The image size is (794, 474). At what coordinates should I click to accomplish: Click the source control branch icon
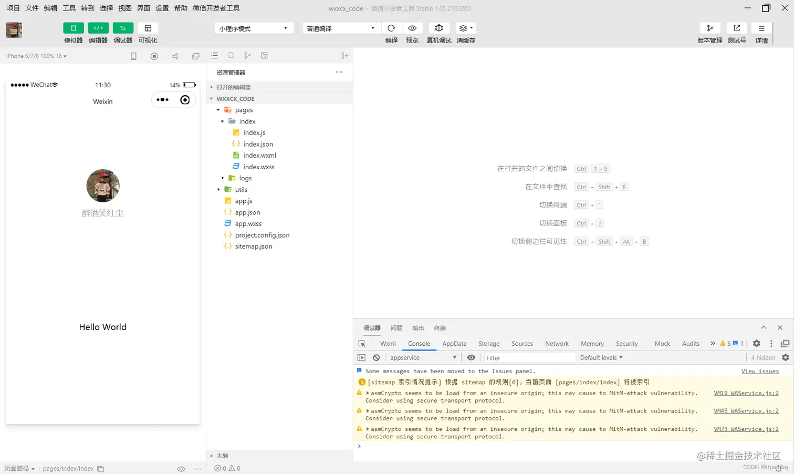tap(247, 56)
